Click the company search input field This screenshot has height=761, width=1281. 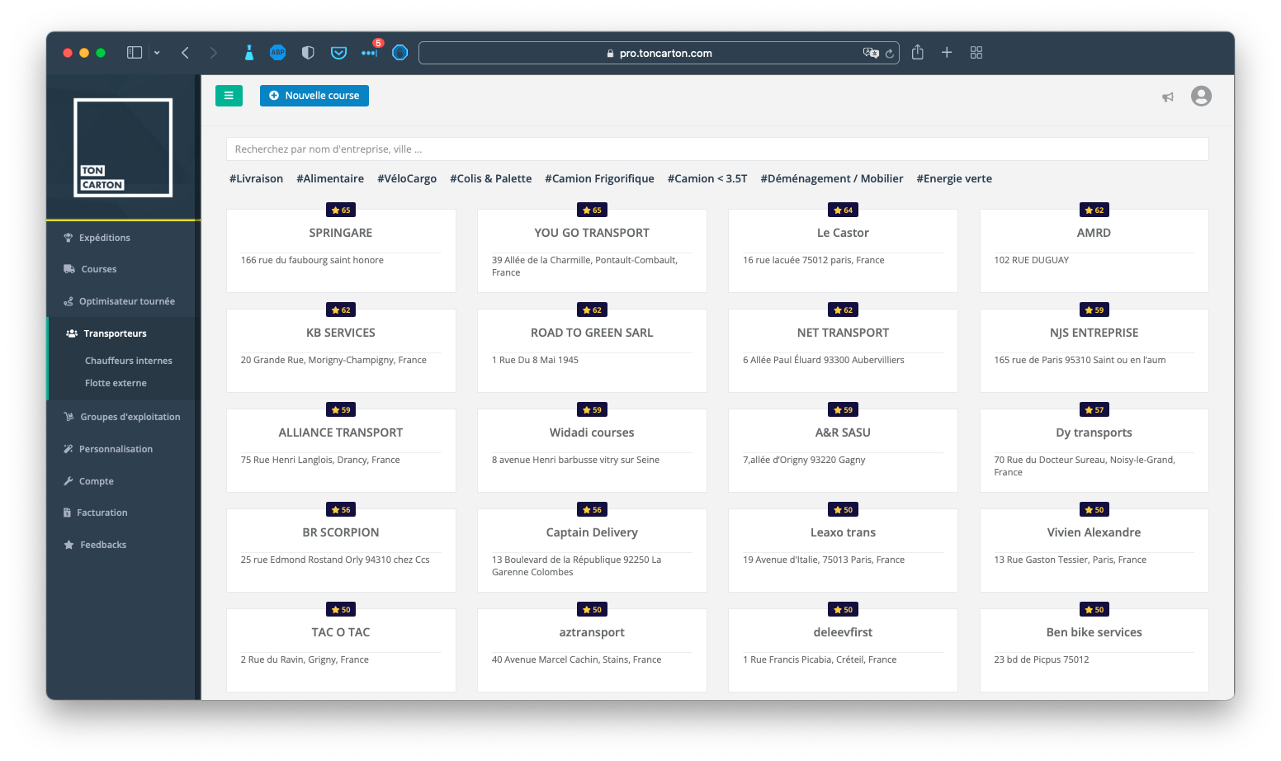[x=716, y=149]
